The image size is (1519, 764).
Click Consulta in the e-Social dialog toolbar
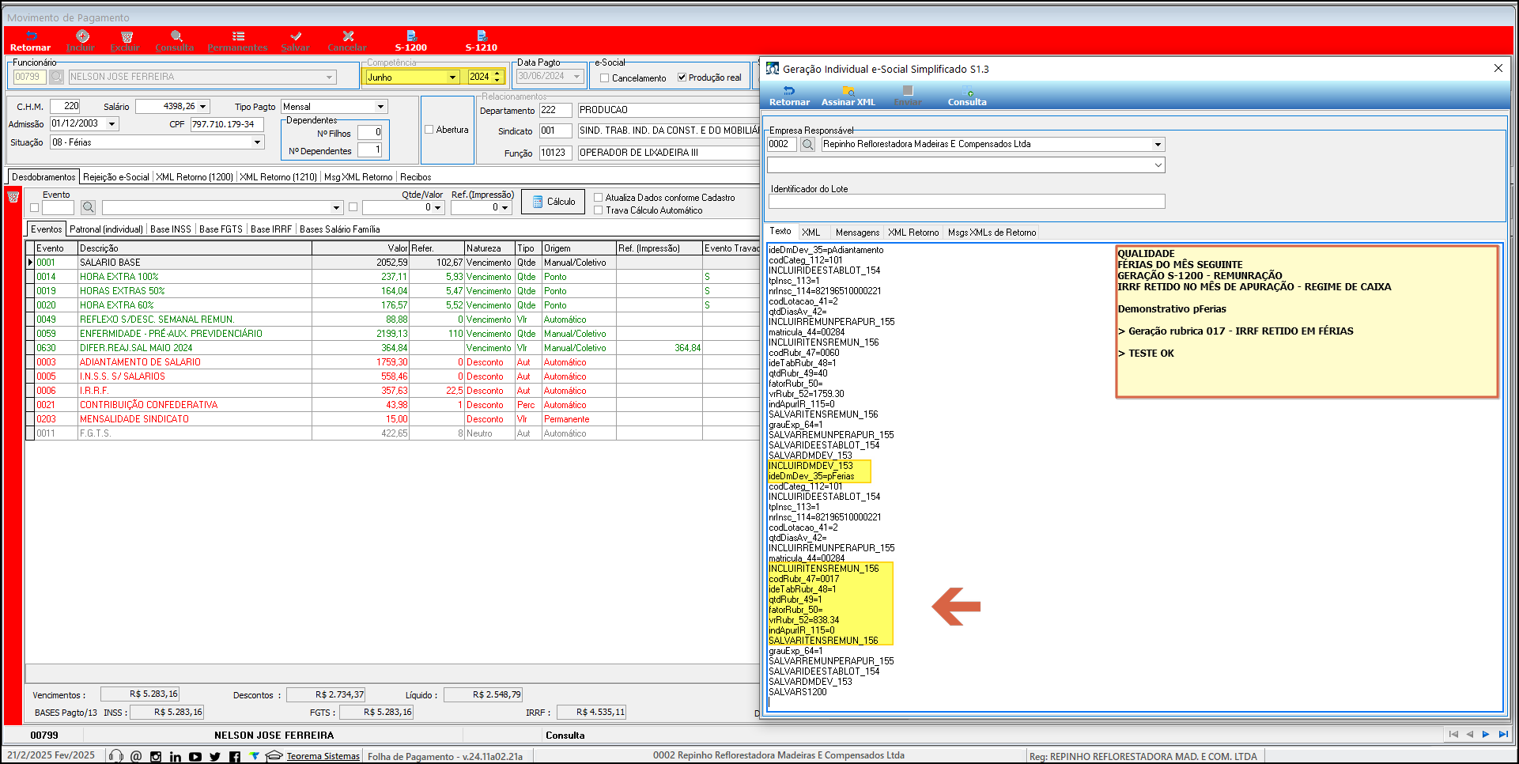[x=967, y=96]
